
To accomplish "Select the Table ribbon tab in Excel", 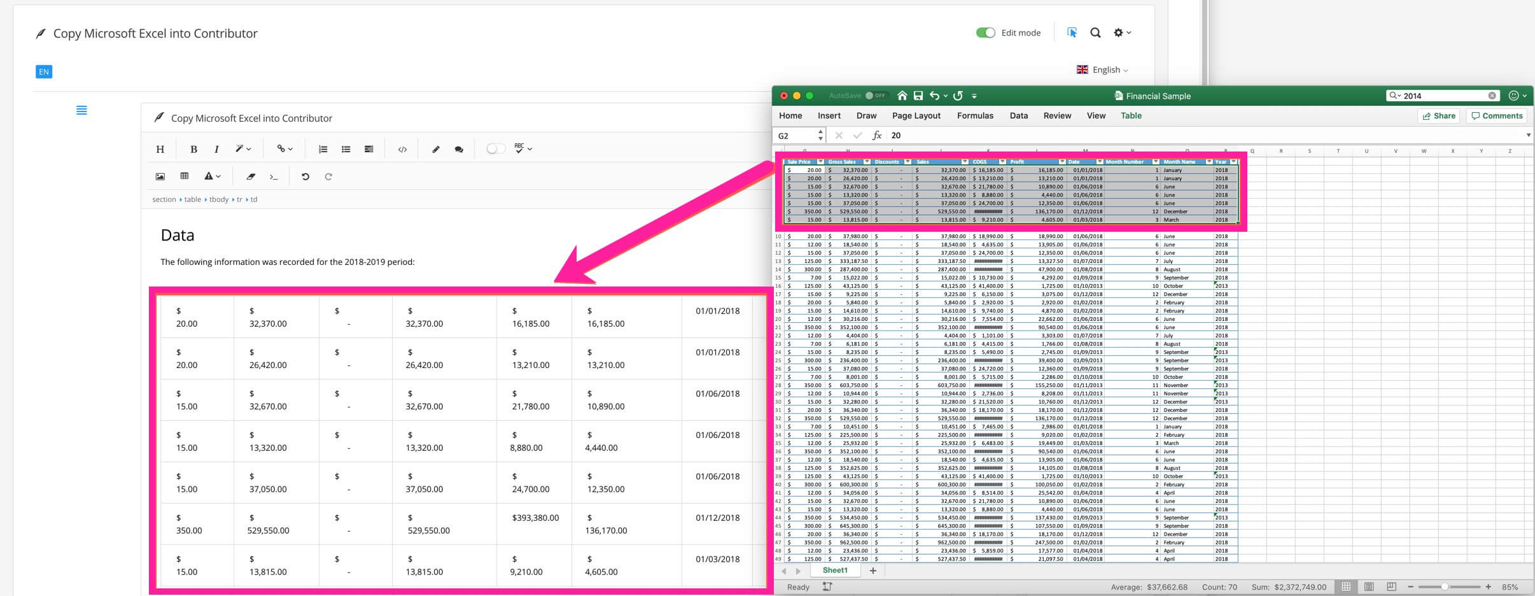I will pos(1132,115).
